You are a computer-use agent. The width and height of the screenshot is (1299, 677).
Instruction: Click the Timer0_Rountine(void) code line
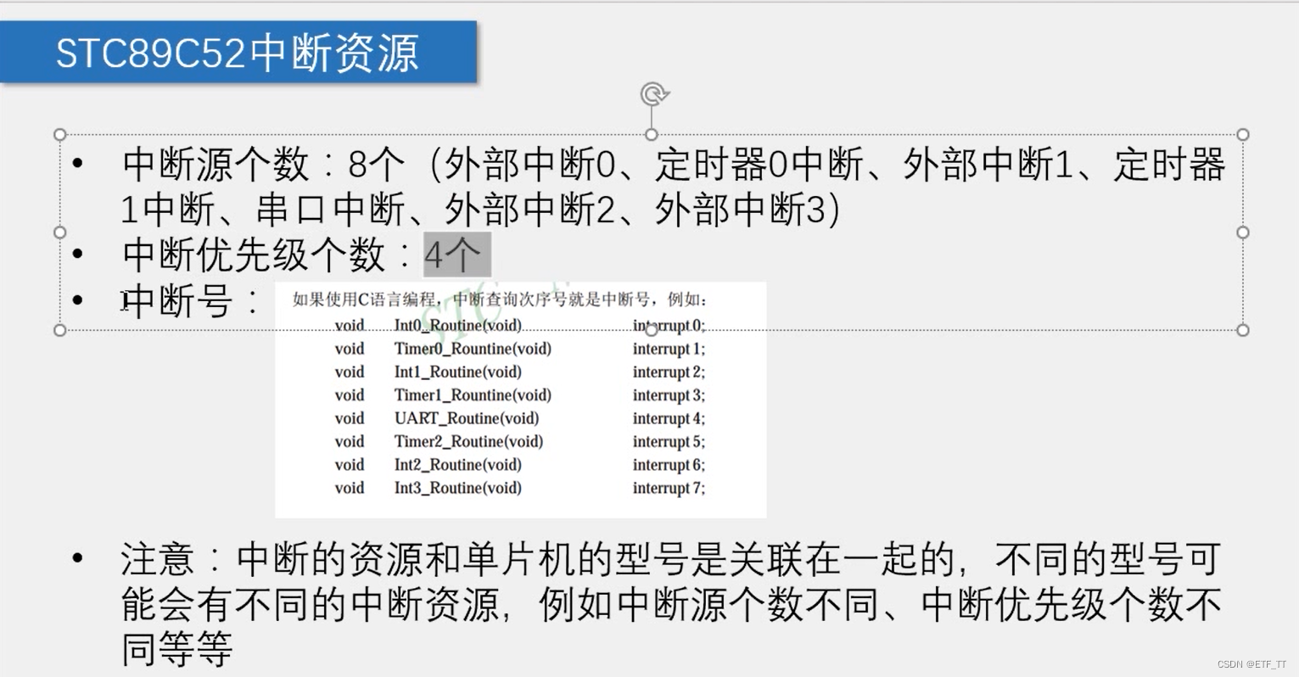473,349
